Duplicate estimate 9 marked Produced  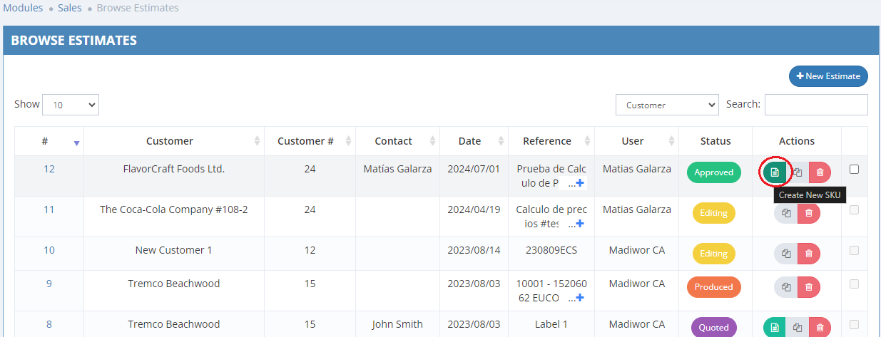[786, 287]
